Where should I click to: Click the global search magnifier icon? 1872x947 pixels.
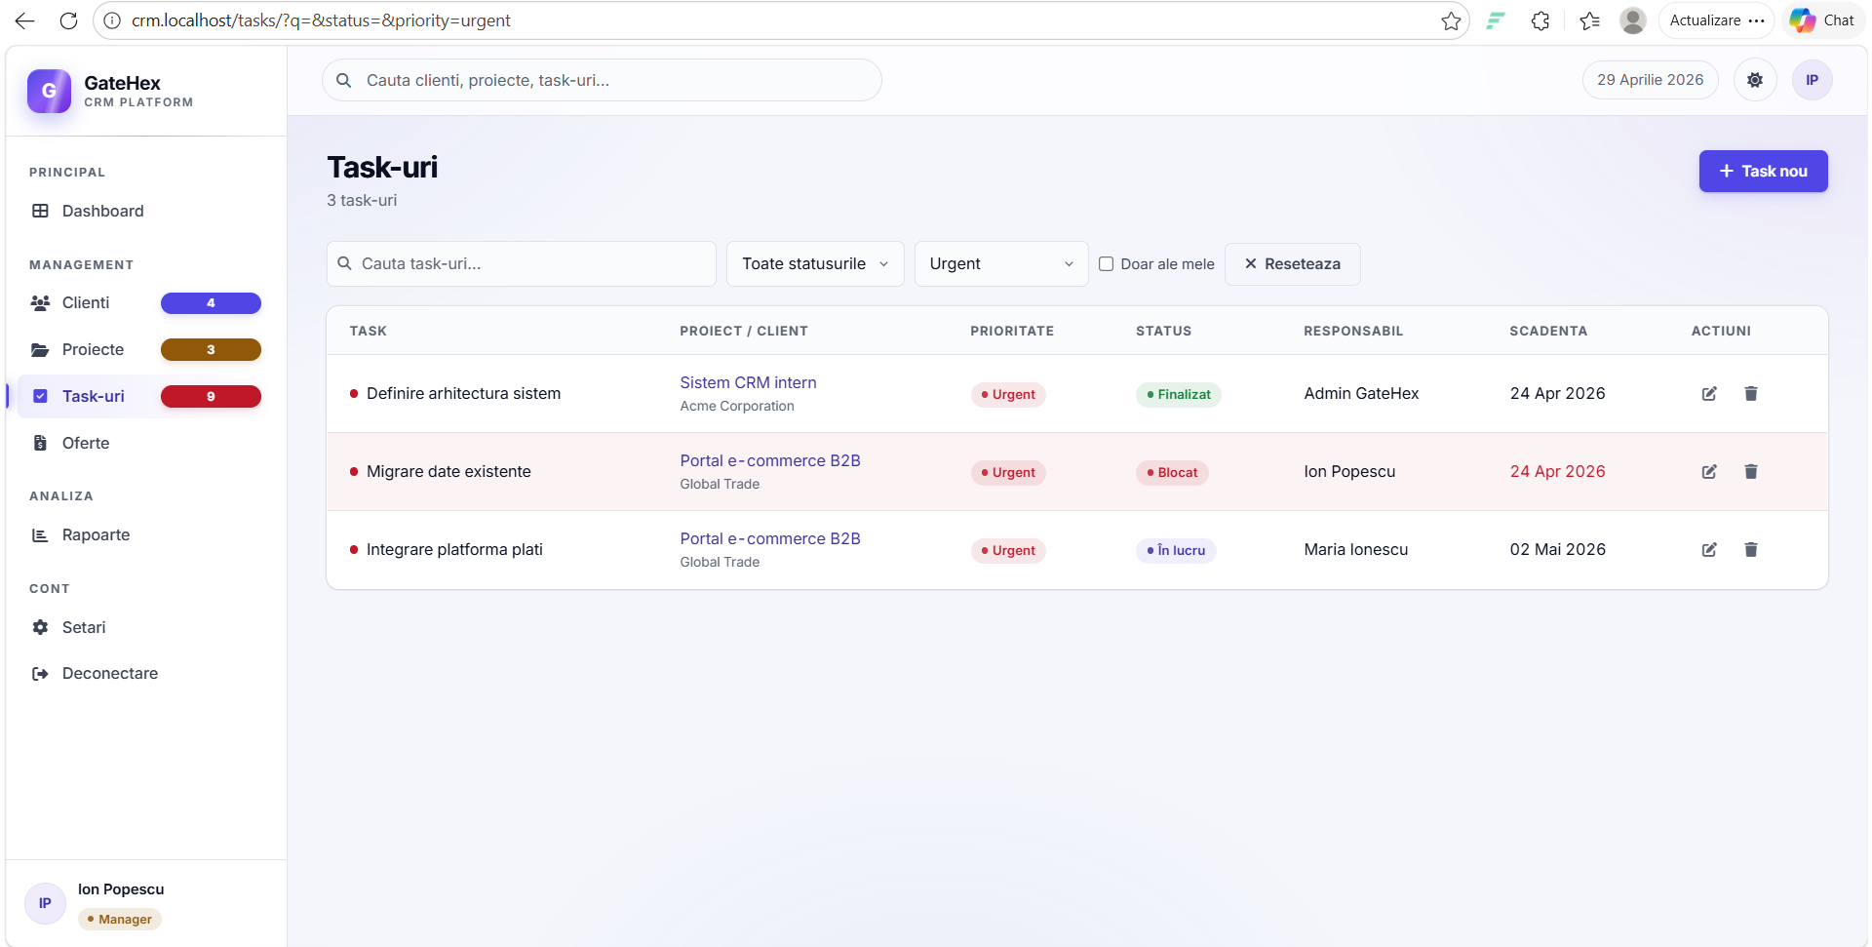point(344,80)
